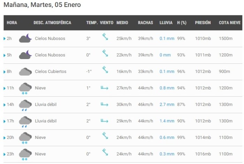Click the light rain icon at 14h
This screenshot has height=164, width=244.
coord(25,105)
